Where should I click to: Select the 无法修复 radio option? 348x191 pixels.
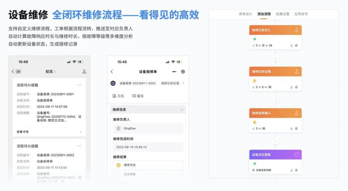click(119, 174)
